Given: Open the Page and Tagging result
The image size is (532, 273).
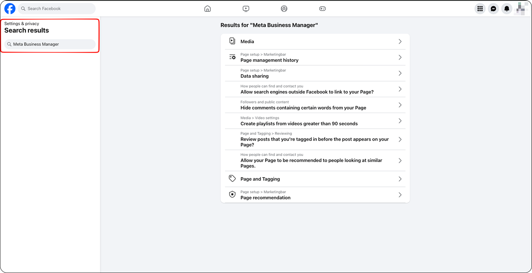Looking at the screenshot, I should coord(315,179).
